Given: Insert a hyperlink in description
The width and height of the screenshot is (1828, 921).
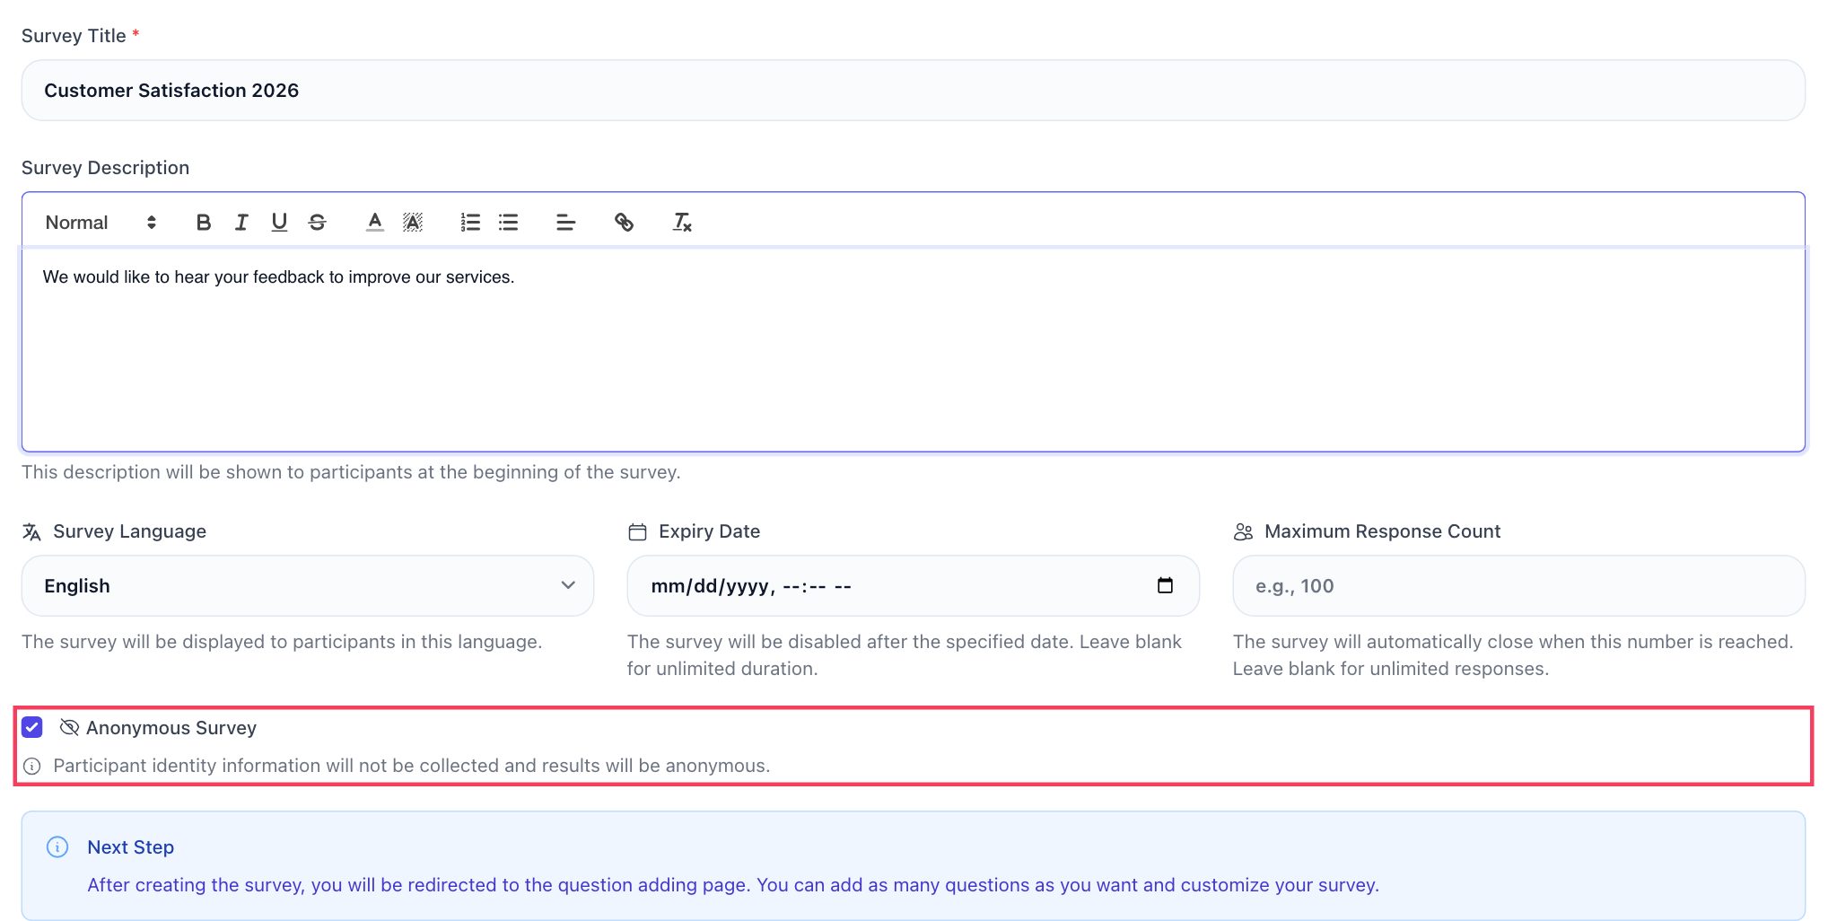Looking at the screenshot, I should pyautogui.click(x=624, y=223).
